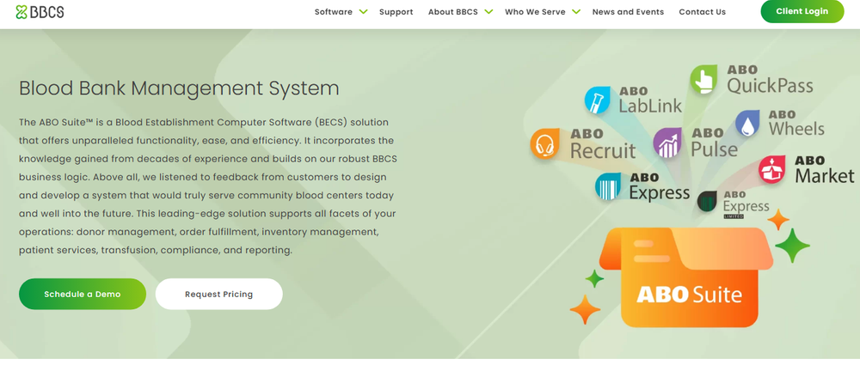Click the ABO Wheels droplet icon
Viewport: 860px width, 365px height.
coord(747,124)
